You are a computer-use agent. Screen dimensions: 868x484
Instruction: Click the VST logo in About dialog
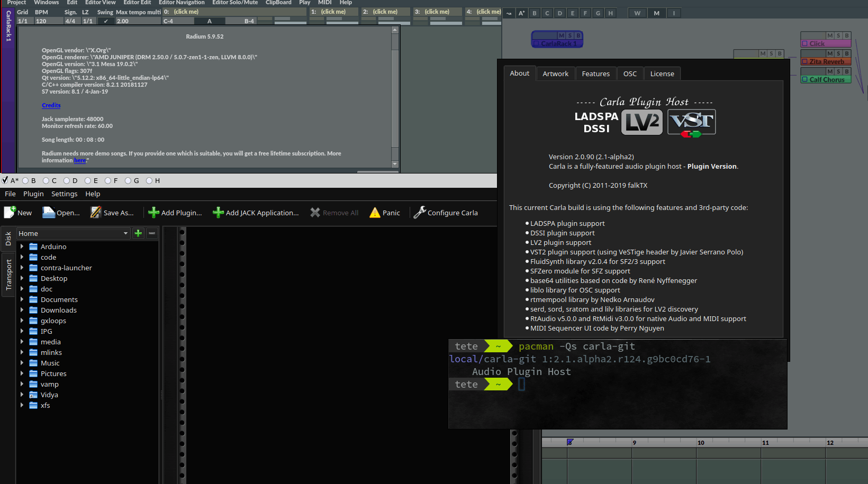[x=692, y=122]
